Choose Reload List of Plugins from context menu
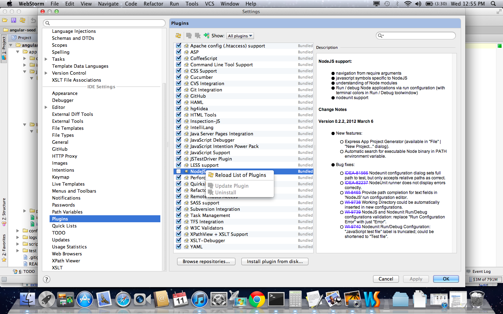The height and width of the screenshot is (314, 503). pyautogui.click(x=240, y=175)
